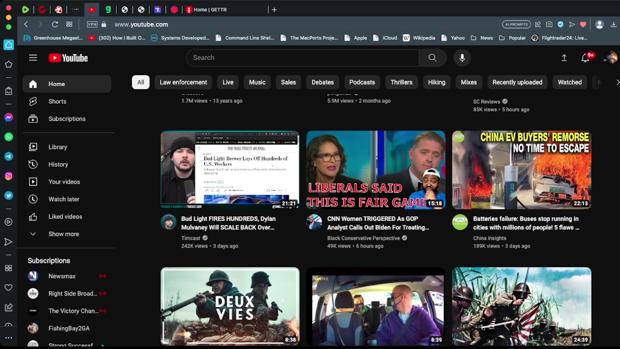Open Subscriptions in the sidebar

tap(67, 119)
